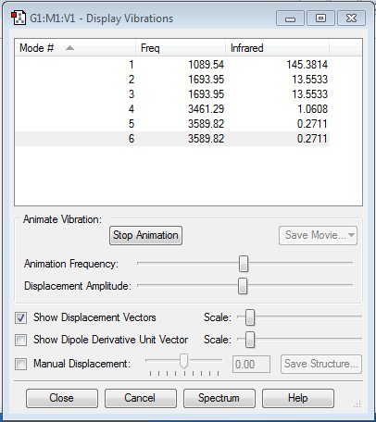Open the Spectrum view
This screenshot has width=376, height=422.
click(219, 398)
